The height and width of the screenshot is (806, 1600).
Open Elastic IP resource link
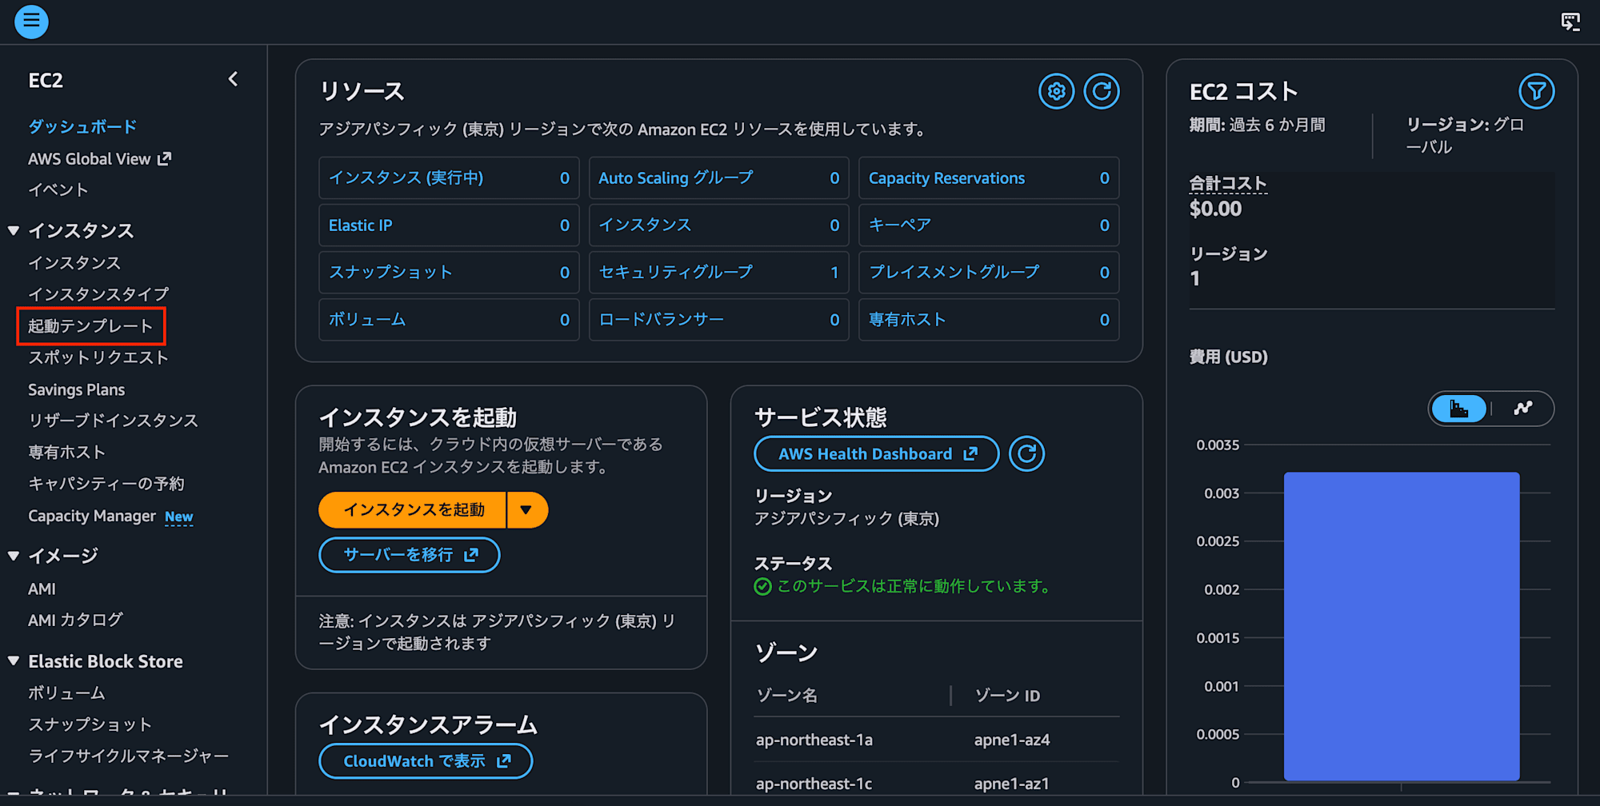(360, 225)
